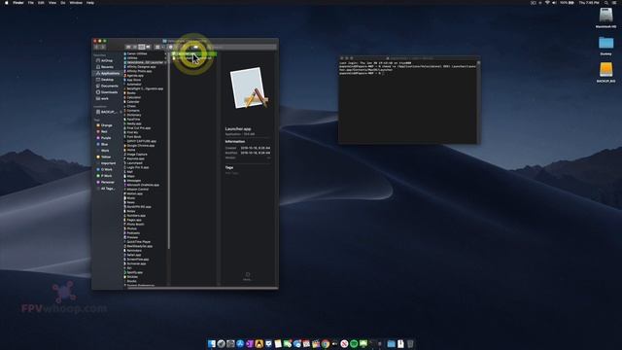
Task: Open the Window menu
Action: pos(76,3)
